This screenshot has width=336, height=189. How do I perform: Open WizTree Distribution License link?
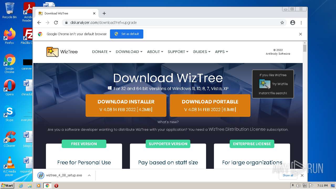coord(237,129)
